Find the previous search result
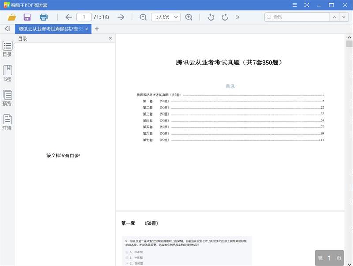353x266 pixels. (x=334, y=17)
